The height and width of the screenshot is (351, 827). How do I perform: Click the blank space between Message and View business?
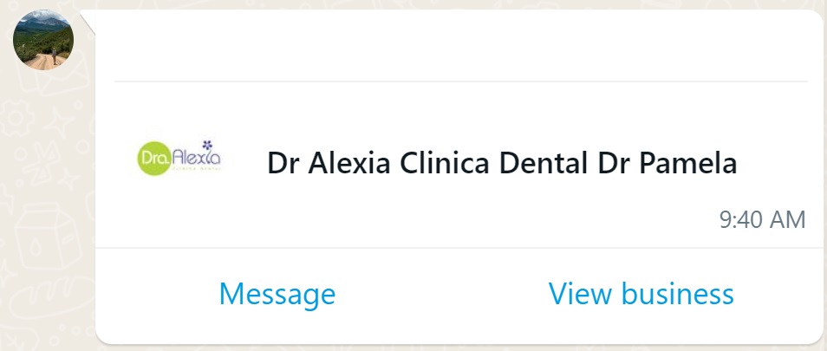point(442,295)
